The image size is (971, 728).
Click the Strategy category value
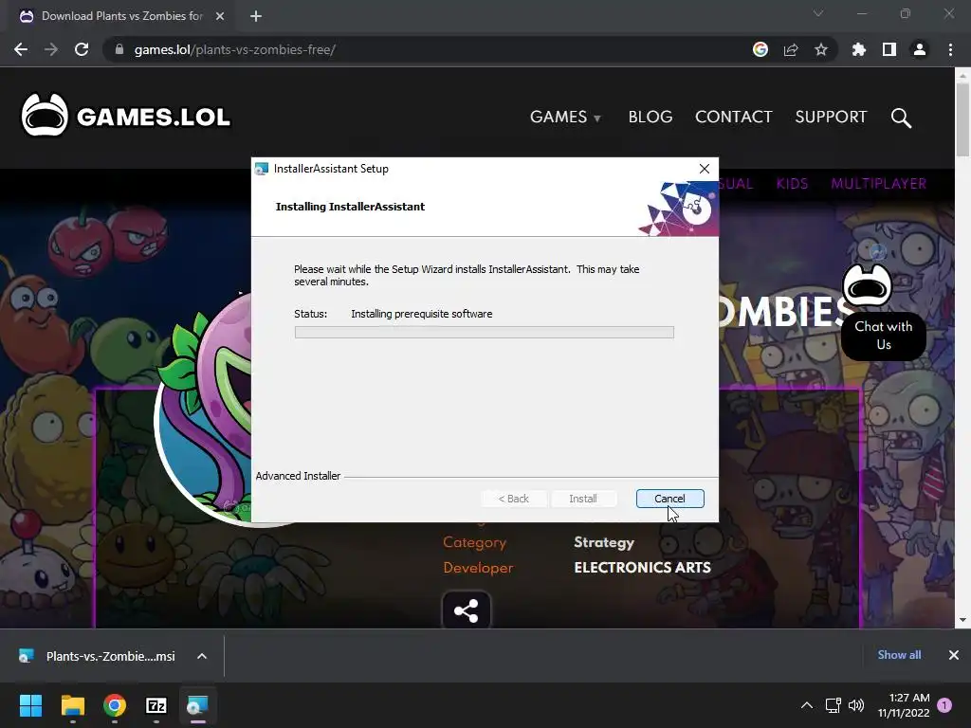coord(604,542)
